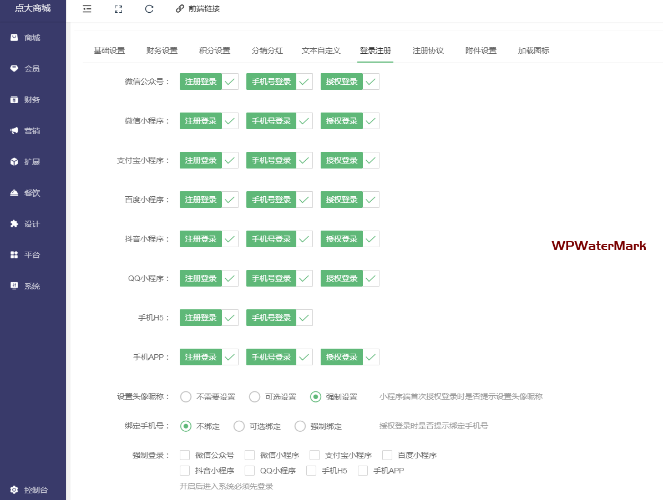663x500 pixels.
Task: Go to 控制台 at sidebar bottom
Action: click(x=36, y=490)
